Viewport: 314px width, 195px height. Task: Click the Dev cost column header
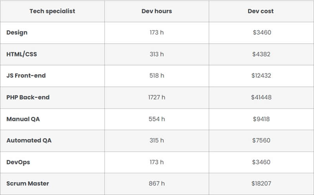(261, 11)
